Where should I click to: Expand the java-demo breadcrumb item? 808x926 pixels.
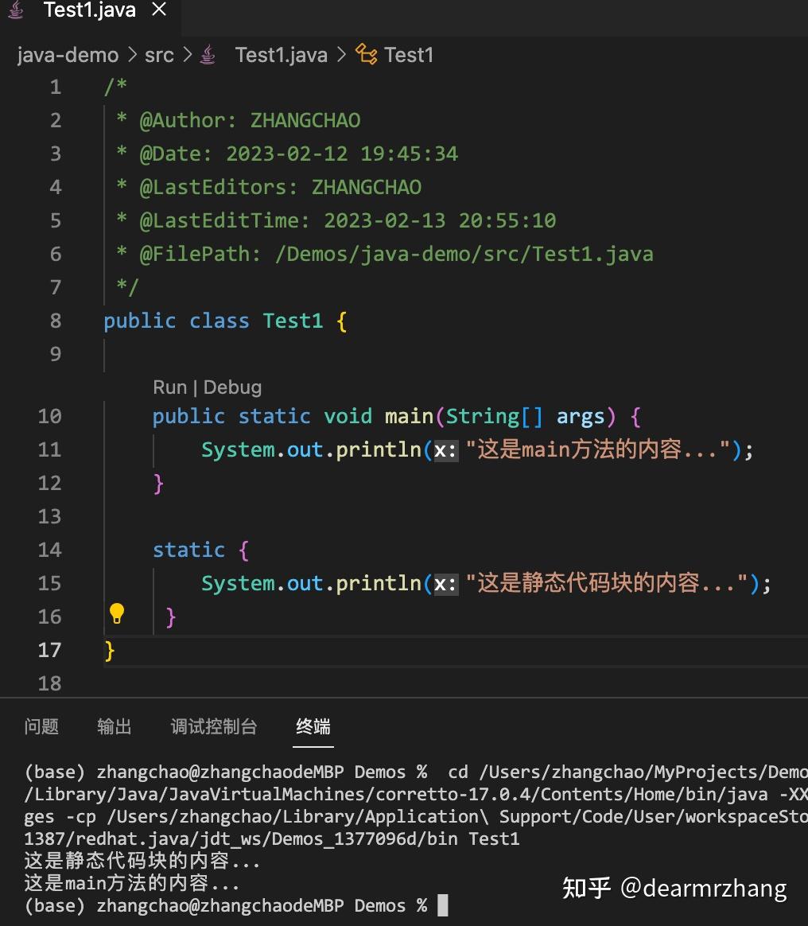coord(68,54)
